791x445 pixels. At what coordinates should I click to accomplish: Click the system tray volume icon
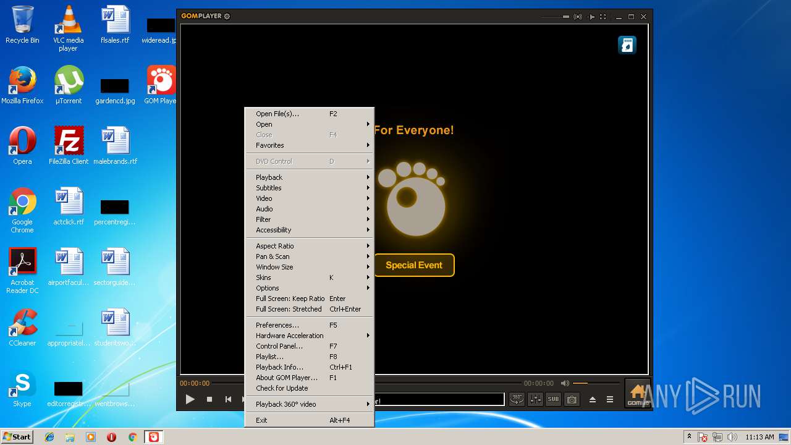tap(732, 437)
